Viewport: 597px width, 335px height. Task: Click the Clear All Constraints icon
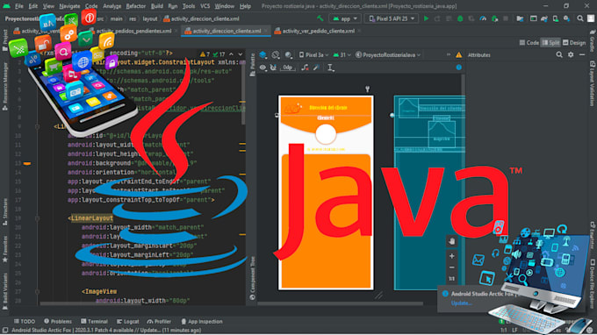(x=305, y=68)
